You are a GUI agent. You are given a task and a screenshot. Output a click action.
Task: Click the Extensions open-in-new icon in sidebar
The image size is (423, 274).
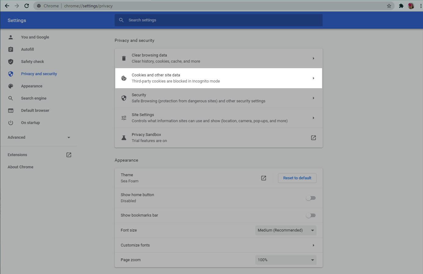(x=69, y=155)
